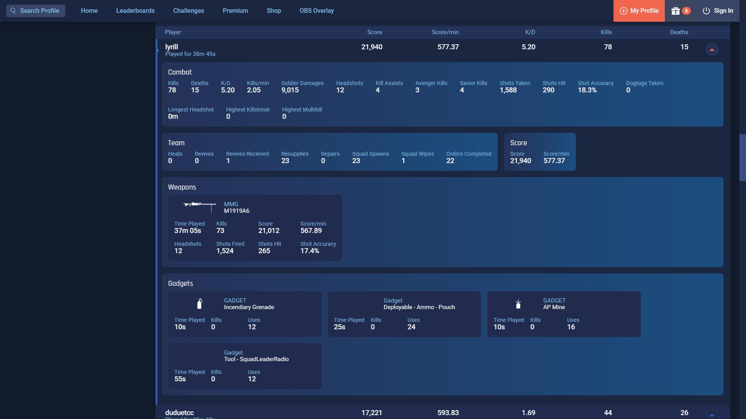746x419 pixels.
Task: Go to Challenges
Action: click(188, 11)
